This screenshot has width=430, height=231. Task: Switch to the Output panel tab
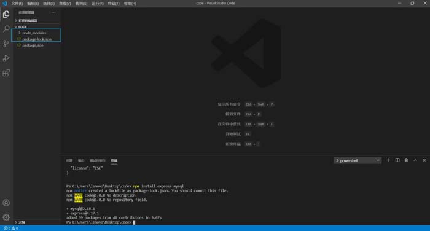pyautogui.click(x=81, y=160)
